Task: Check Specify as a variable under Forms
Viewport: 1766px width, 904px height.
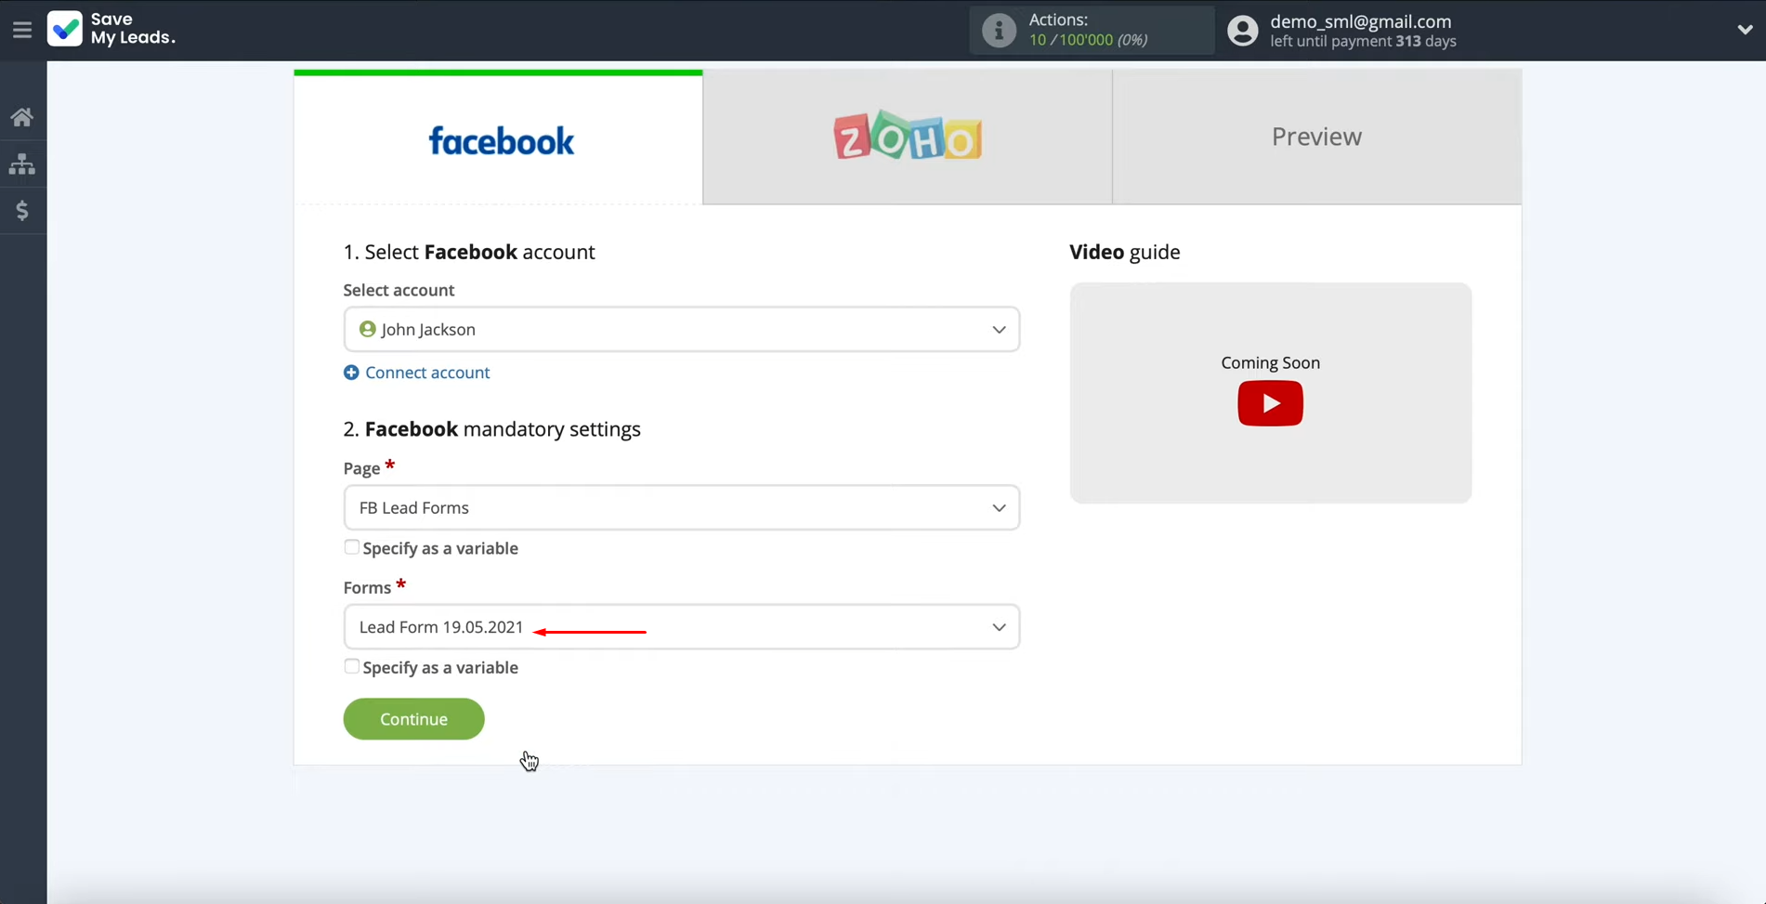Action: click(x=351, y=666)
